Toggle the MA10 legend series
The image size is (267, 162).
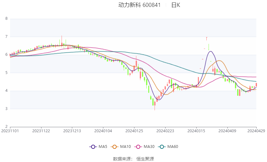[121, 147]
